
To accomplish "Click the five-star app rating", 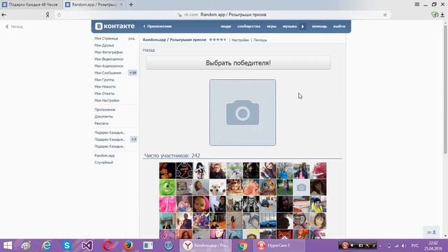I will click(x=218, y=40).
